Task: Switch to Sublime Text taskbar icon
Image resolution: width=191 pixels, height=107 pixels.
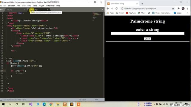Action: point(72,104)
